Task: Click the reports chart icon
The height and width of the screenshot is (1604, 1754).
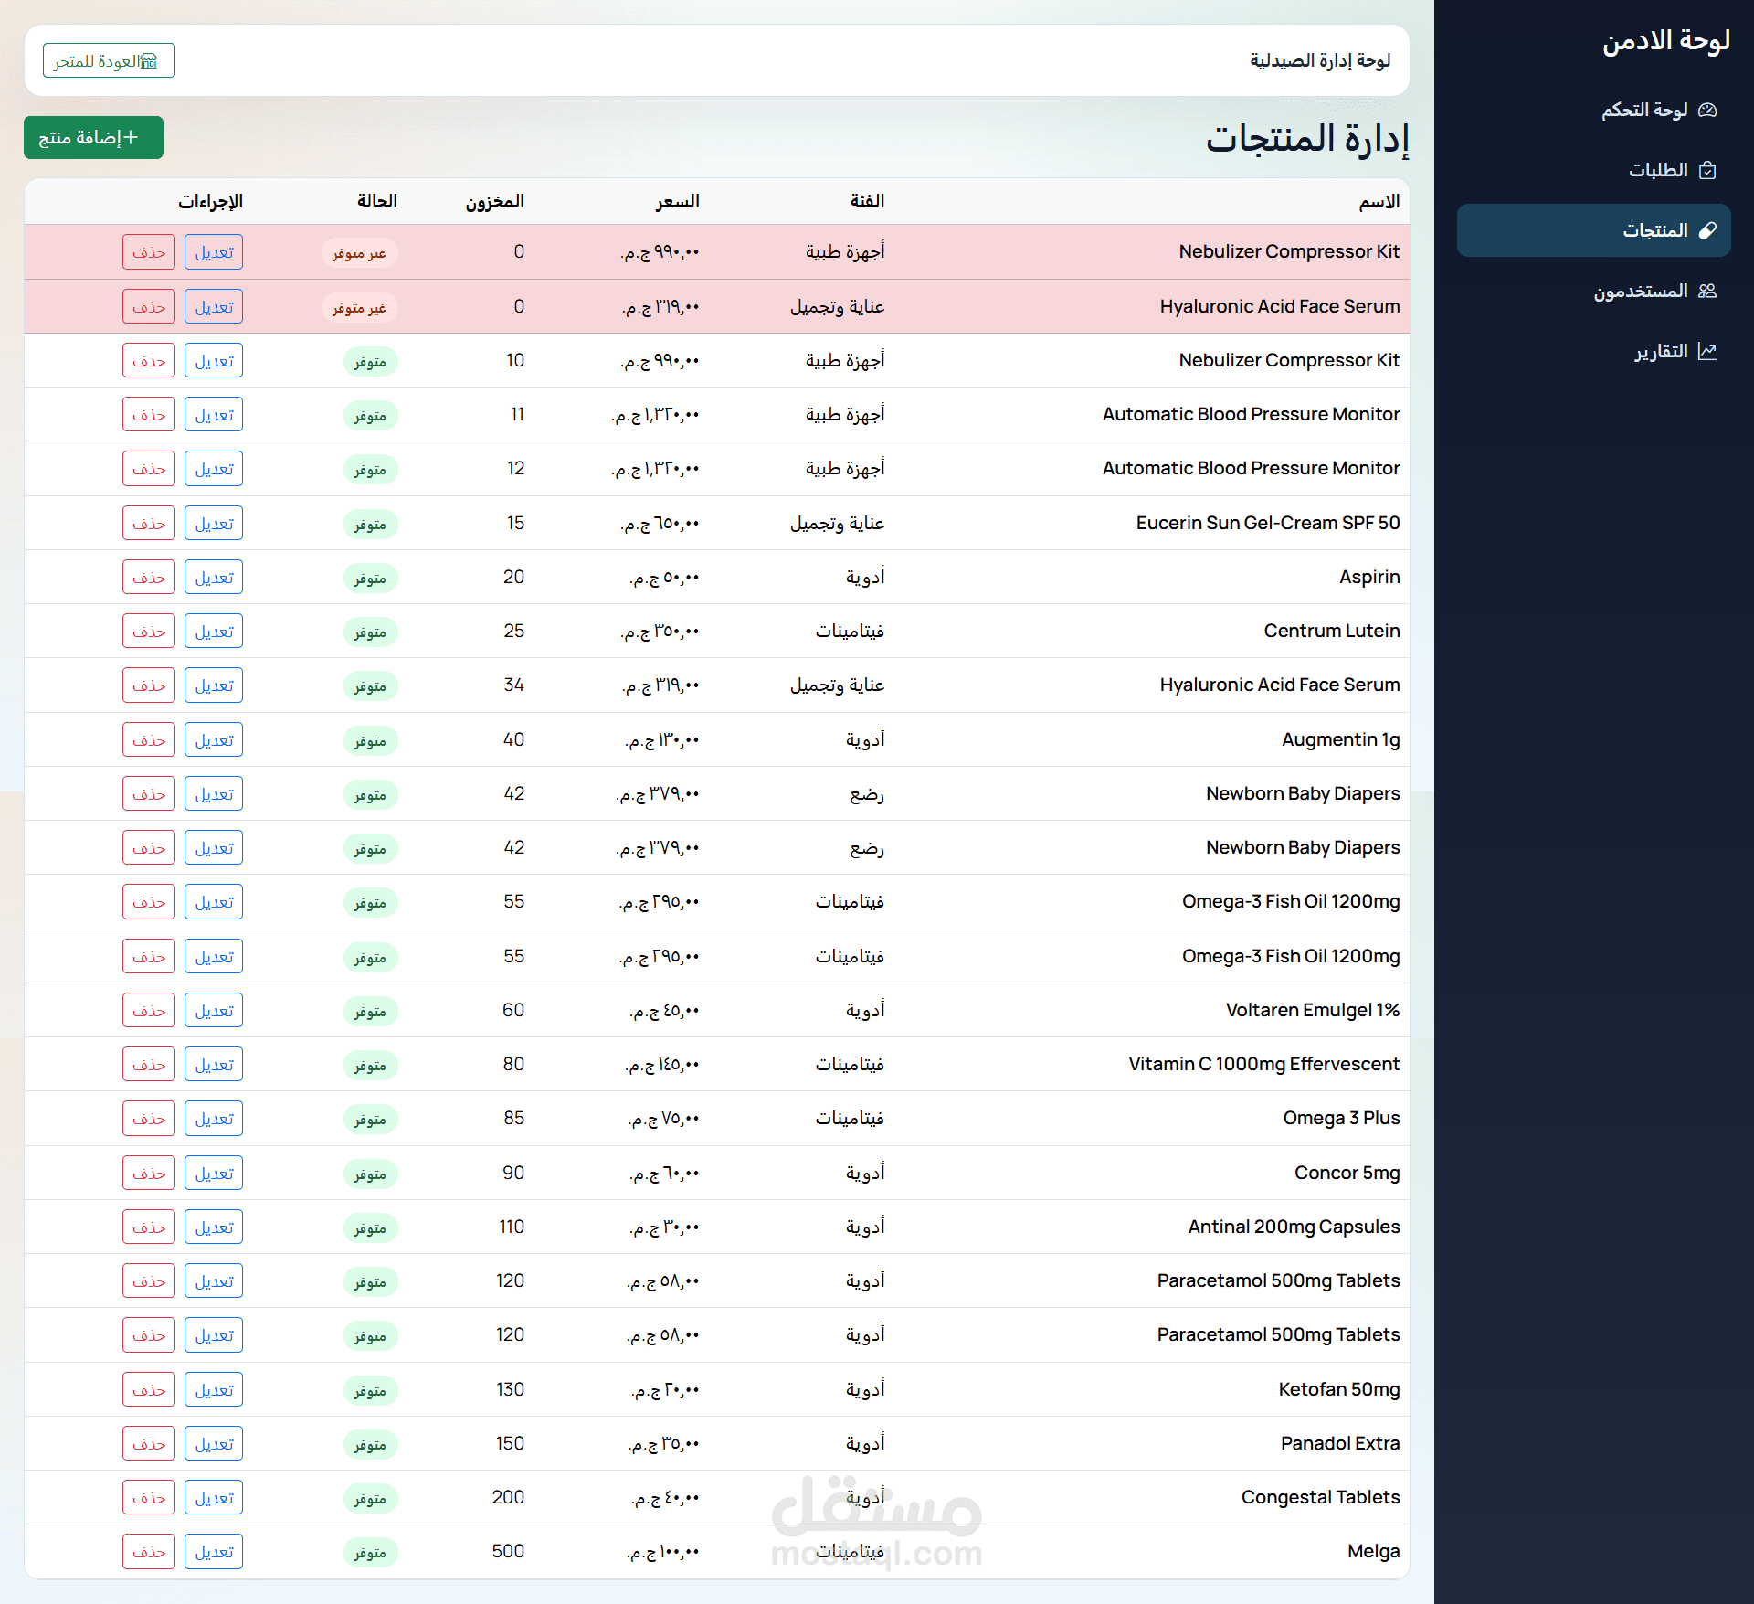Action: click(x=1706, y=351)
